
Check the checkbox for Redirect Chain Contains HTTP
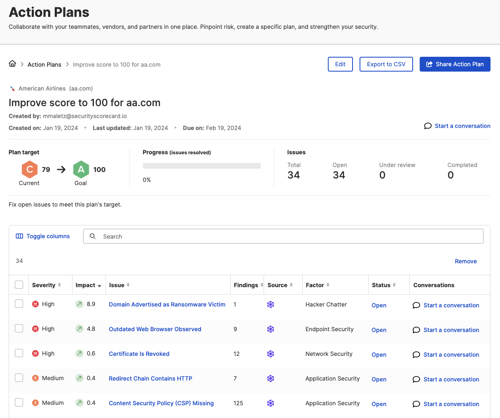(19, 378)
